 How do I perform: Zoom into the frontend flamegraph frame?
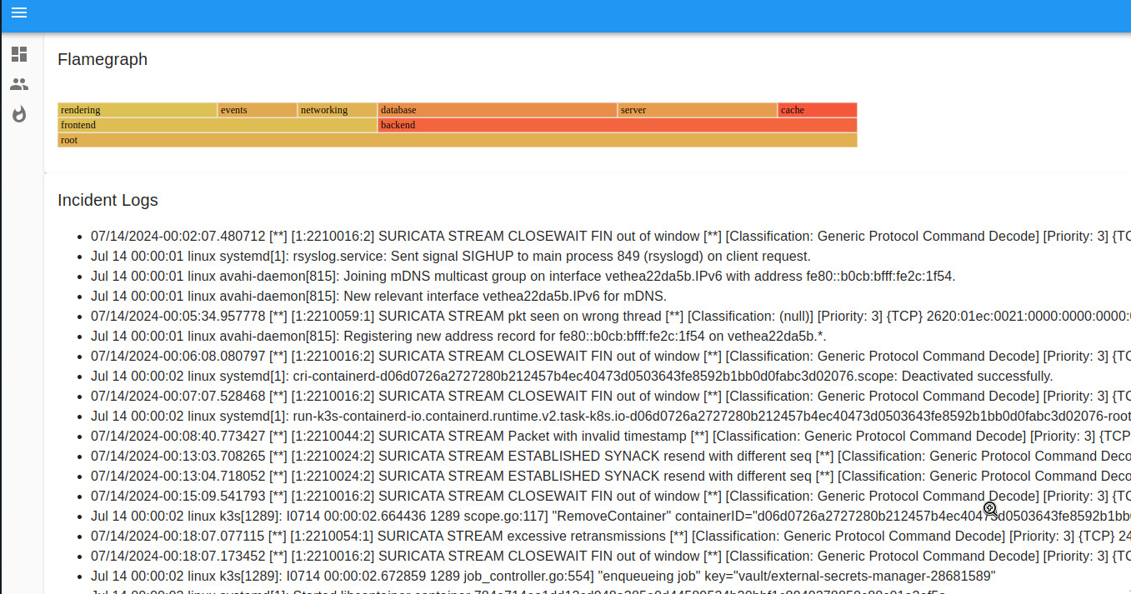tap(217, 124)
